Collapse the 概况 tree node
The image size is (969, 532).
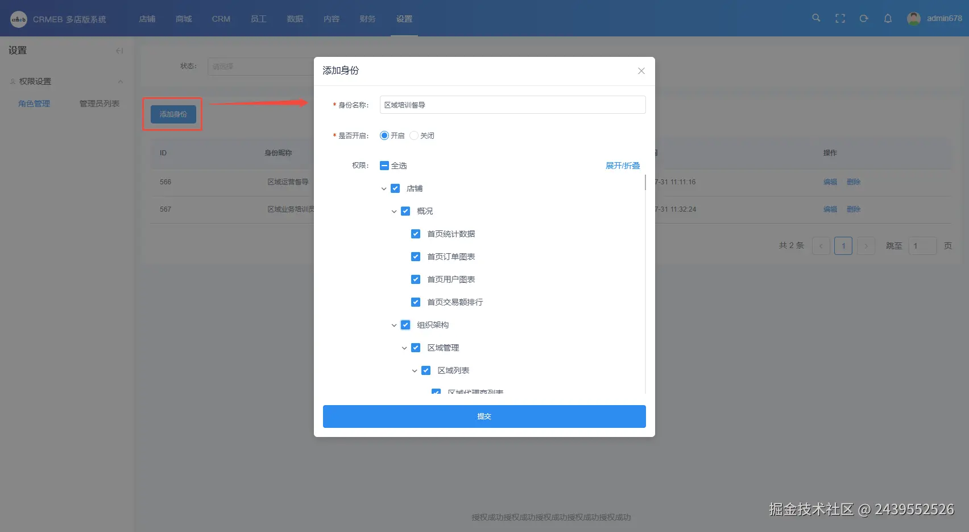coord(394,211)
